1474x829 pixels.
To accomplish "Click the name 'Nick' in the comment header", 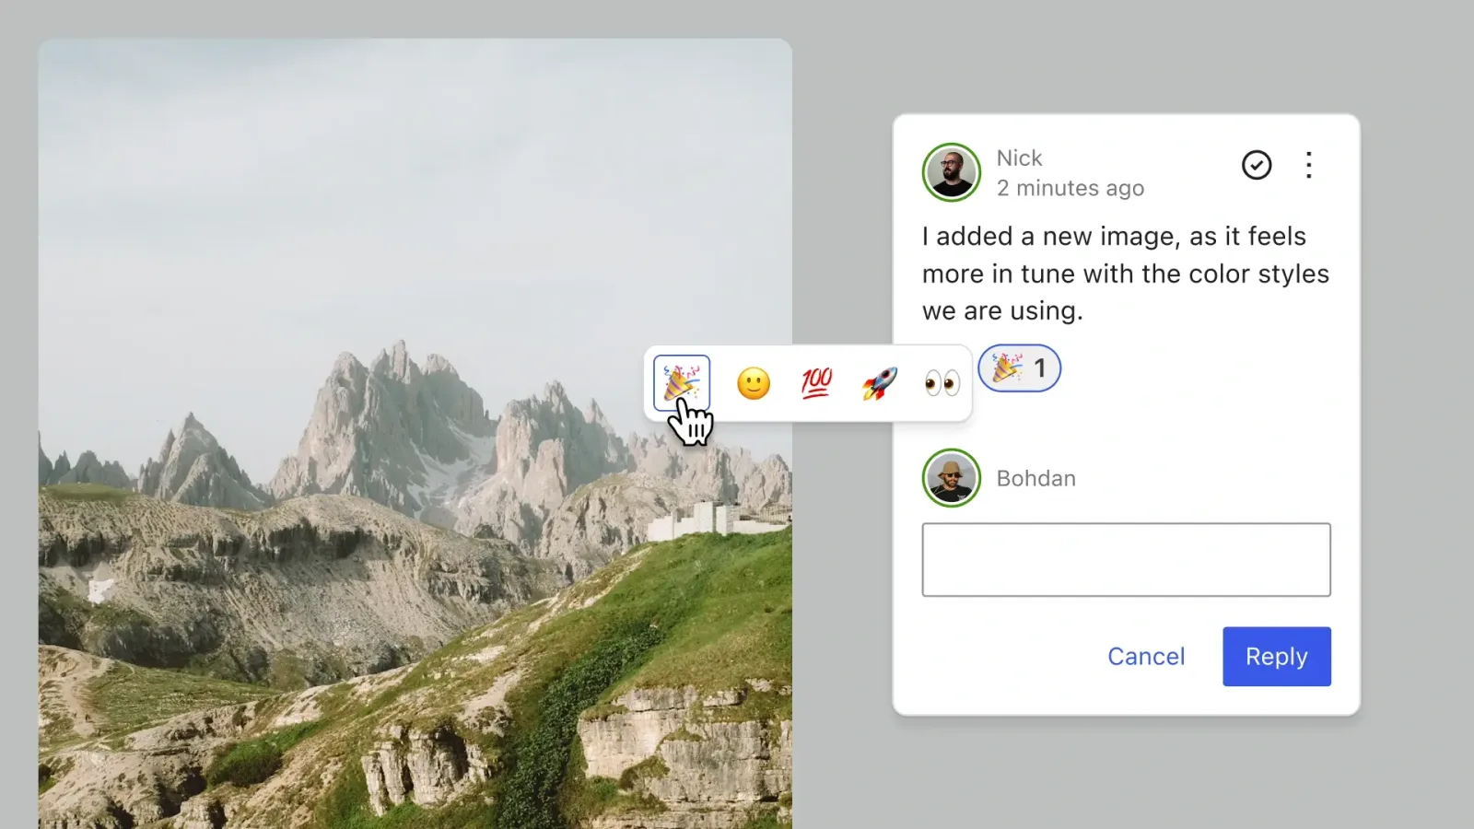I will 1019,158.
